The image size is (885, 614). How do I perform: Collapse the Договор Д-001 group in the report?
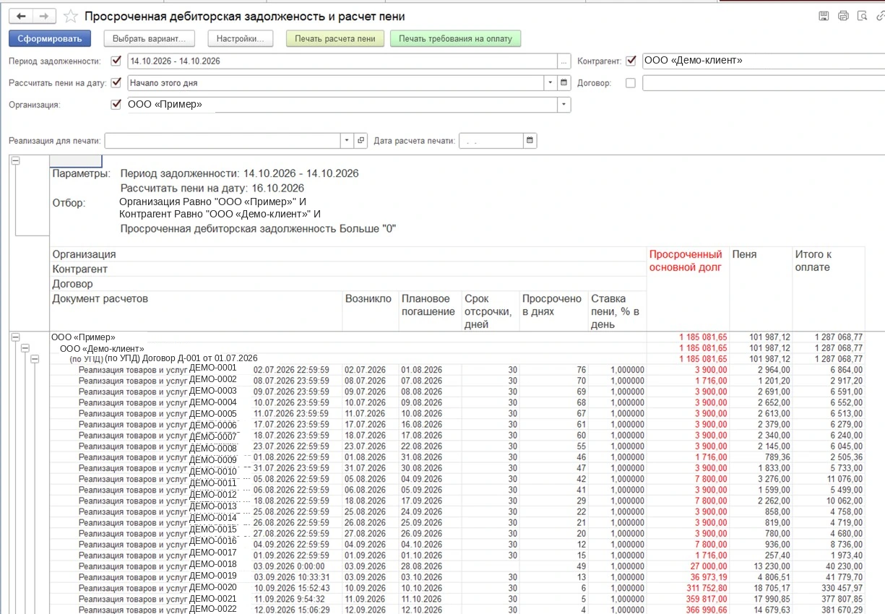point(36,359)
